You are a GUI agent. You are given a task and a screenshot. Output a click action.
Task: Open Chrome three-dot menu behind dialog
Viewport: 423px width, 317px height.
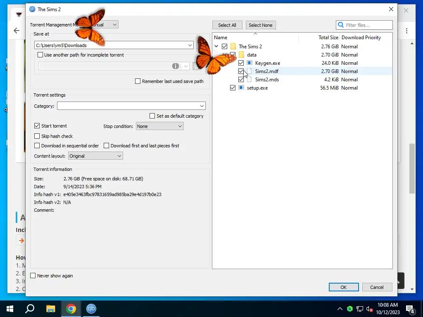pyautogui.click(x=406, y=31)
